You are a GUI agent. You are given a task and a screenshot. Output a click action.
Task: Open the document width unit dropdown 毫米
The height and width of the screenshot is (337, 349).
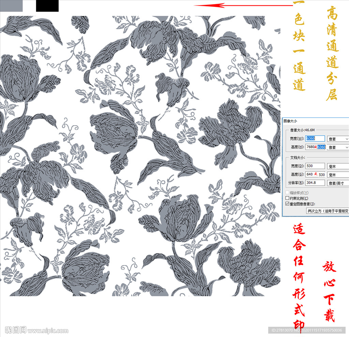[338, 166]
